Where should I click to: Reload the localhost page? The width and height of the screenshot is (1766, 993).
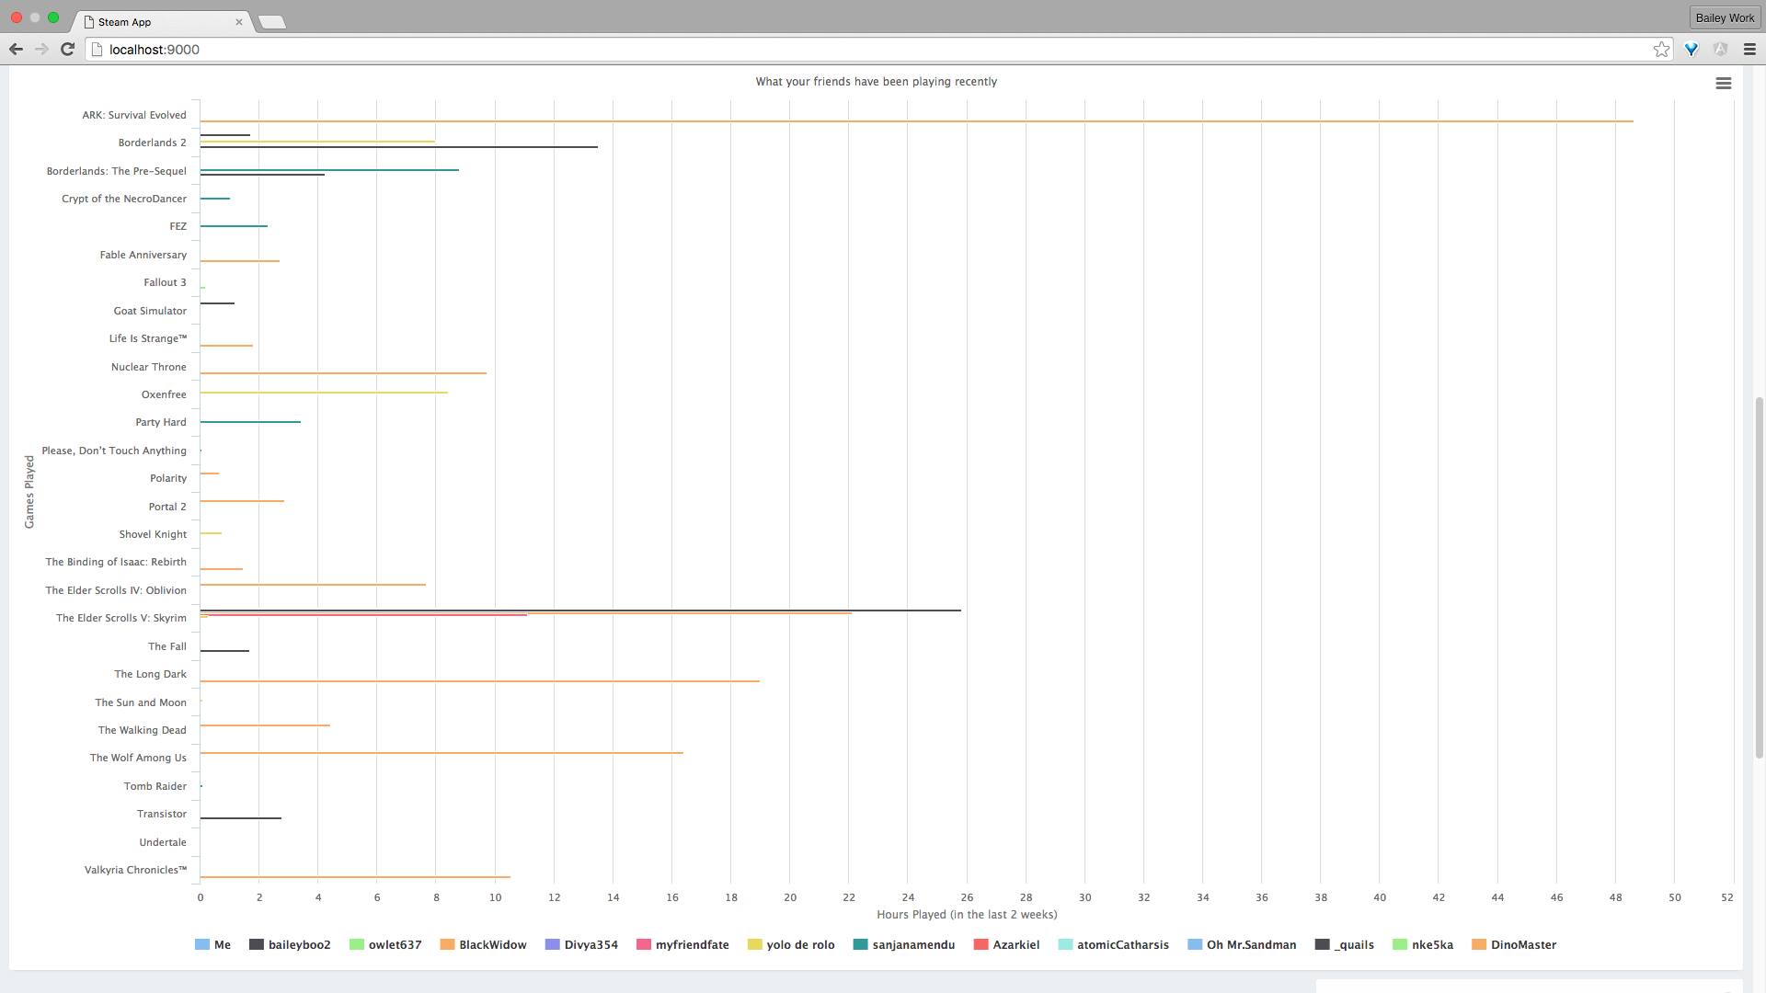67,50
